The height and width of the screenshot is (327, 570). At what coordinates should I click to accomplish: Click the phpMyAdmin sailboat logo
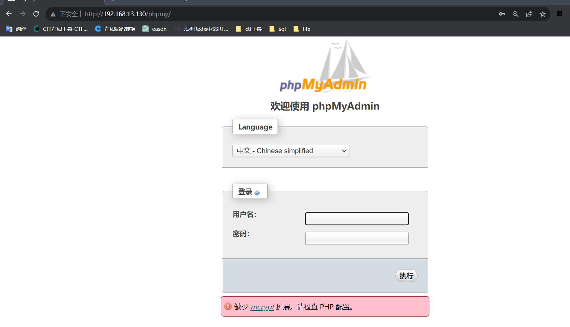pos(324,66)
